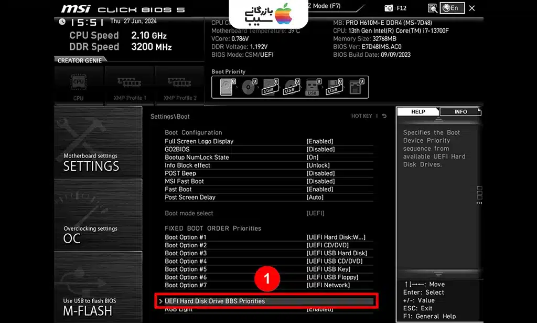Change Post Screen Delay Auto value
Image resolution: width=537 pixels, height=323 pixels.
click(x=315, y=197)
